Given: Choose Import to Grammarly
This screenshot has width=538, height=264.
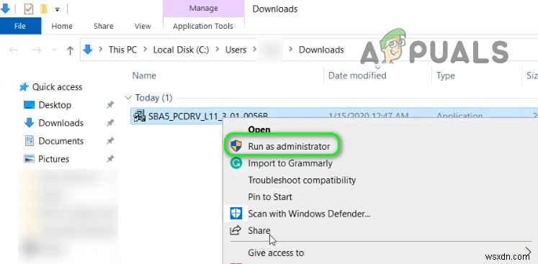Looking at the screenshot, I should (x=290, y=163).
